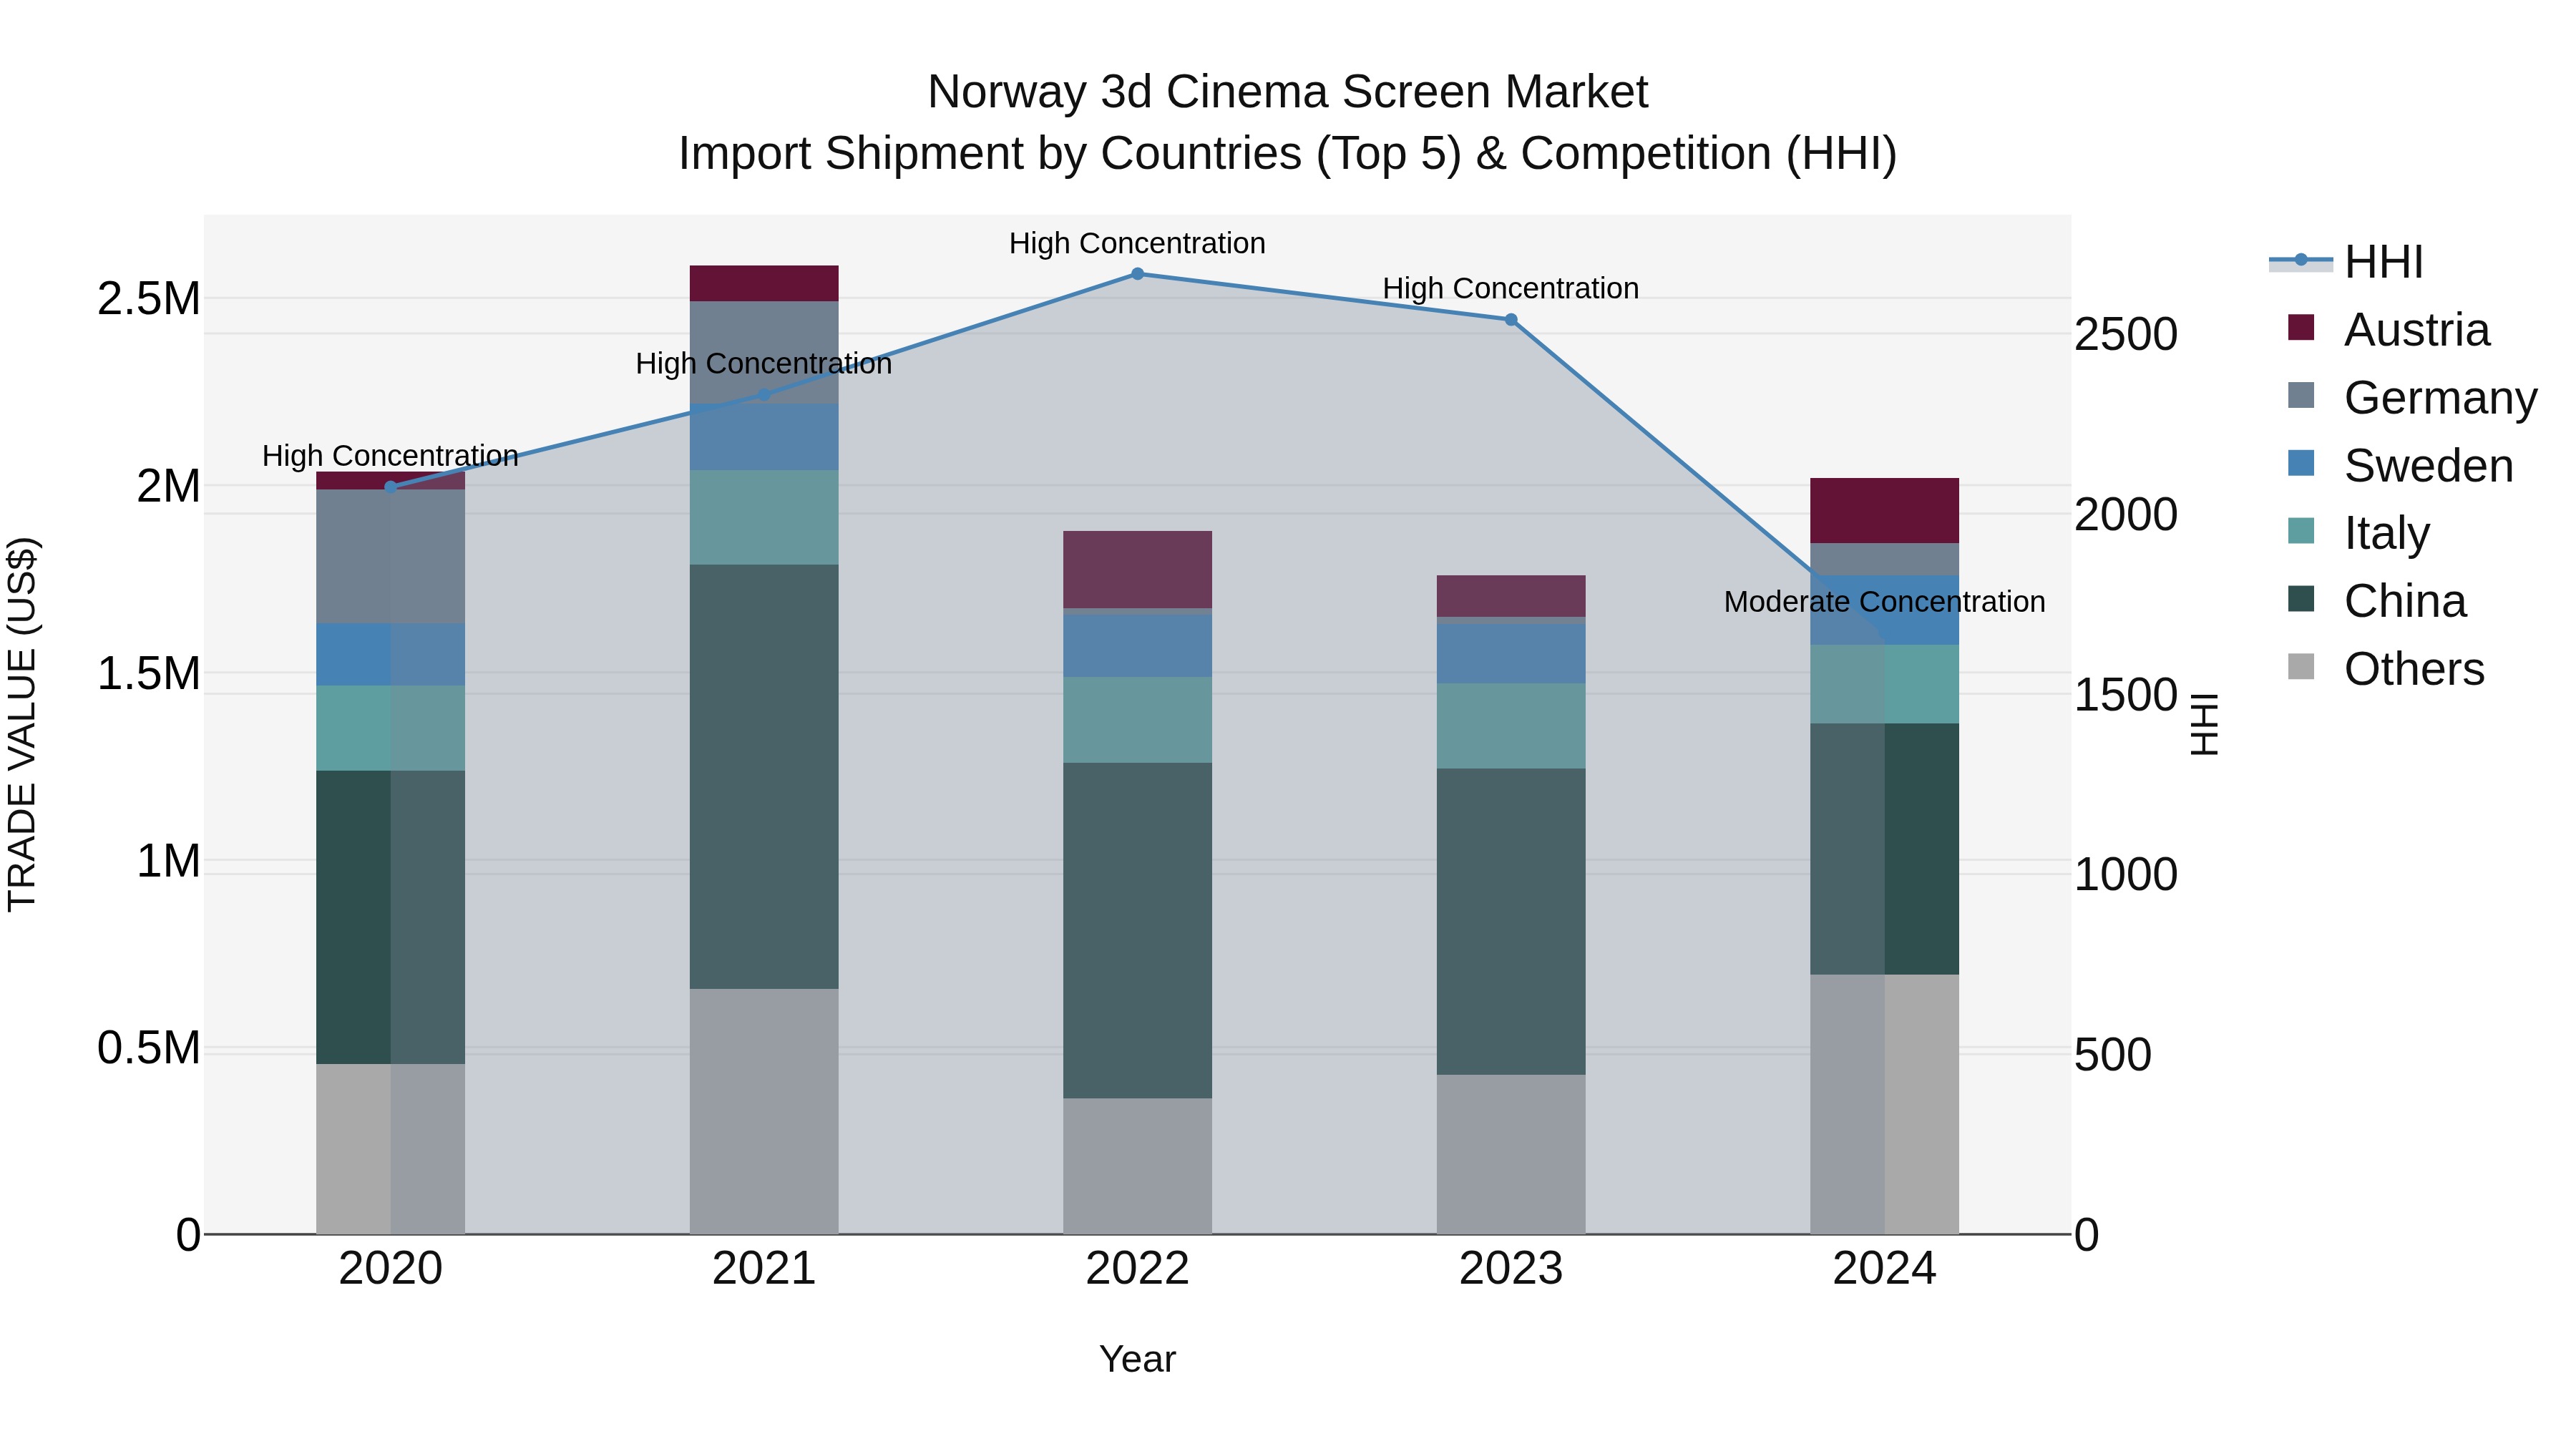
Task: Click the HHI line marker for 2022
Action: (x=1138, y=274)
